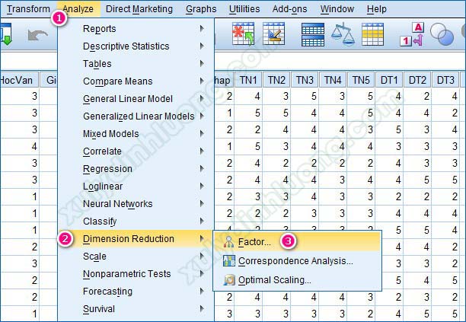Viewport: 466px width, 322px height.
Task: Click the Correspondence Analysis icon
Action: click(x=229, y=261)
